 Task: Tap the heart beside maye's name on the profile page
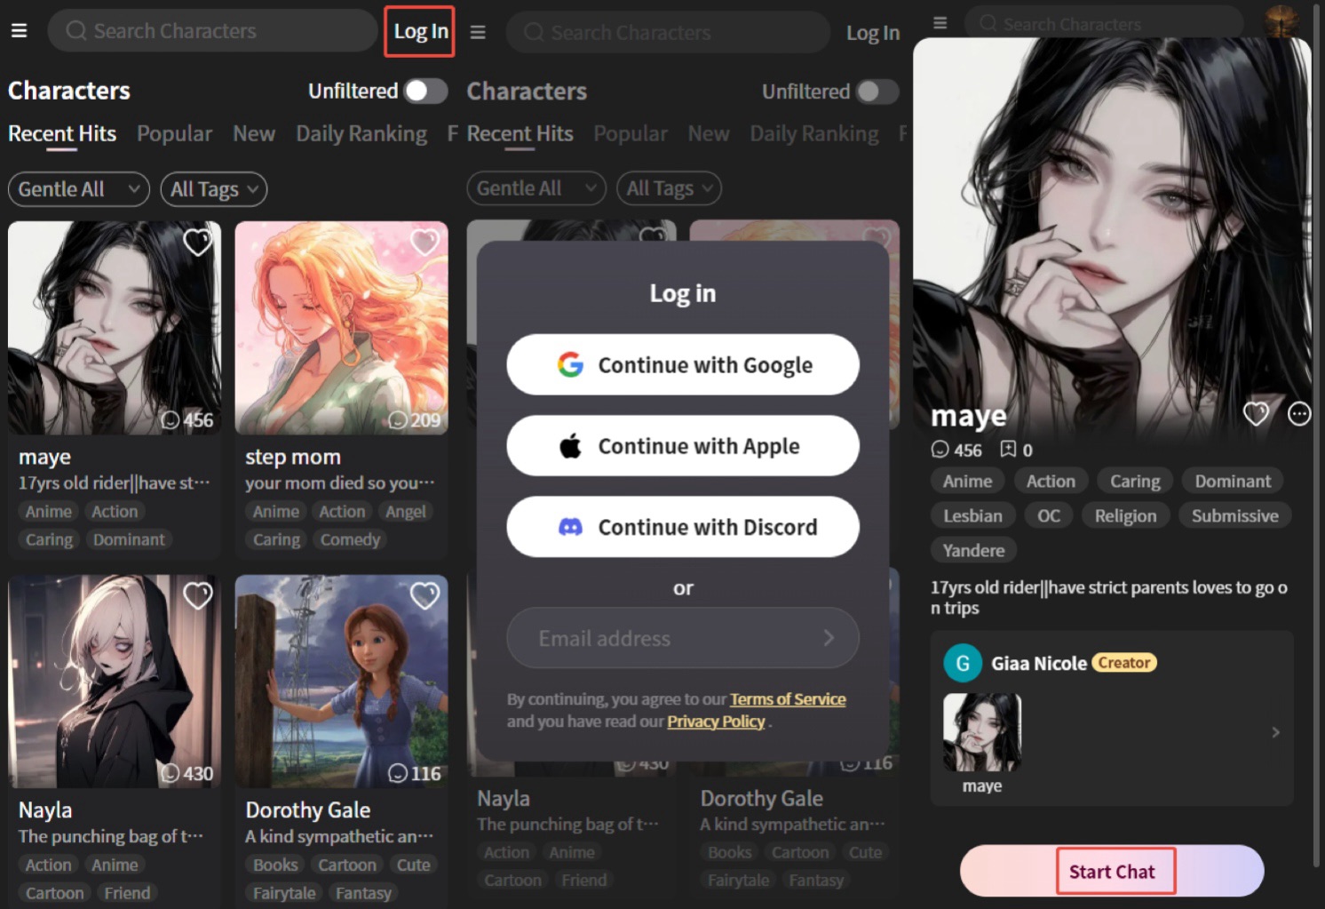pyautogui.click(x=1255, y=414)
